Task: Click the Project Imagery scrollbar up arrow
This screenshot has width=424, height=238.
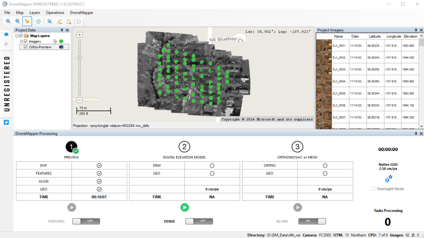Action: (x=421, y=36)
